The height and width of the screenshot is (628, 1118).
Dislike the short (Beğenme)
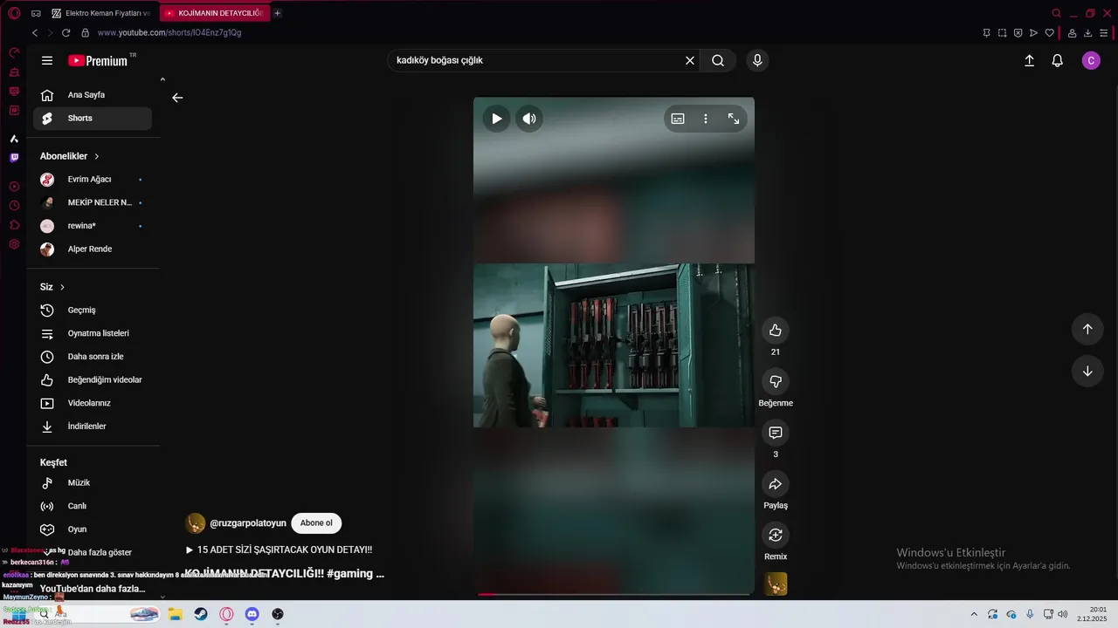click(x=775, y=381)
